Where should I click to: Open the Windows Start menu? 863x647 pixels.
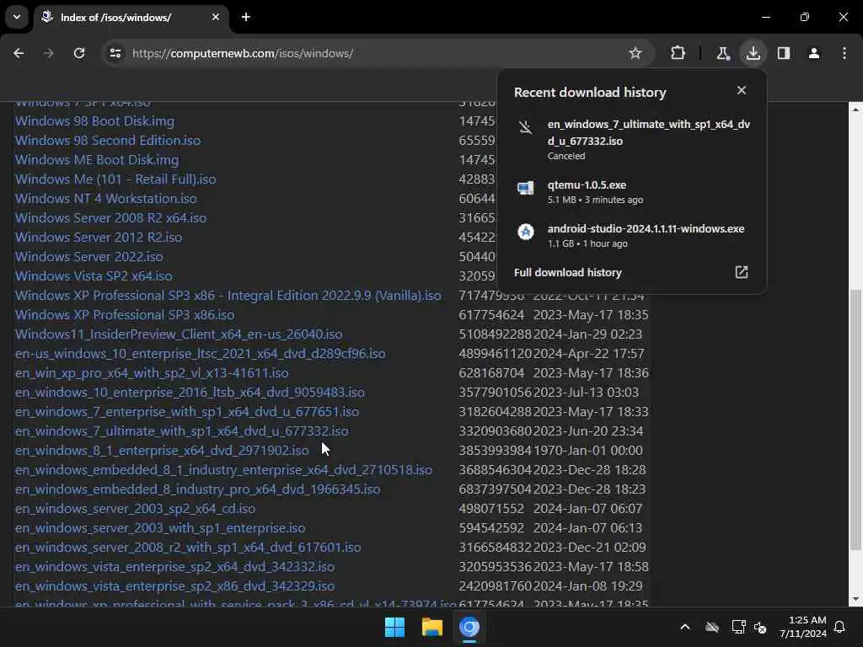[394, 627]
